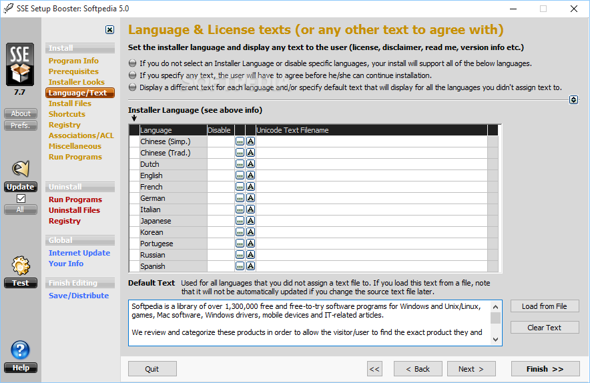The width and height of the screenshot is (590, 383).
Task: Toggle Disable cell for Italian
Action: (220, 210)
